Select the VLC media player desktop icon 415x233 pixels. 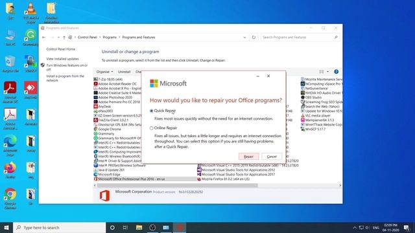click(30, 13)
